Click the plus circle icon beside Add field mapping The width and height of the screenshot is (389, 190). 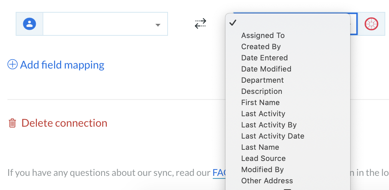tap(12, 65)
